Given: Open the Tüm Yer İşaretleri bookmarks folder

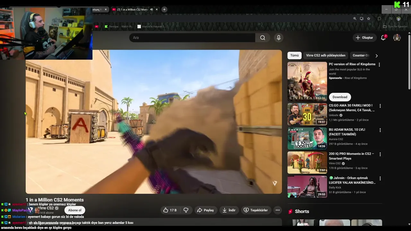Looking at the screenshot, I should 396,27.
